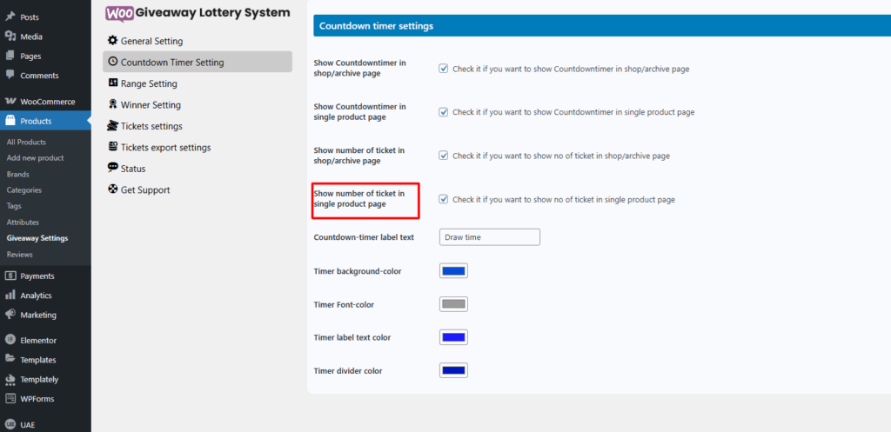This screenshot has width=891, height=432.
Task: Click the Marketing megaphone icon
Action: click(x=10, y=315)
